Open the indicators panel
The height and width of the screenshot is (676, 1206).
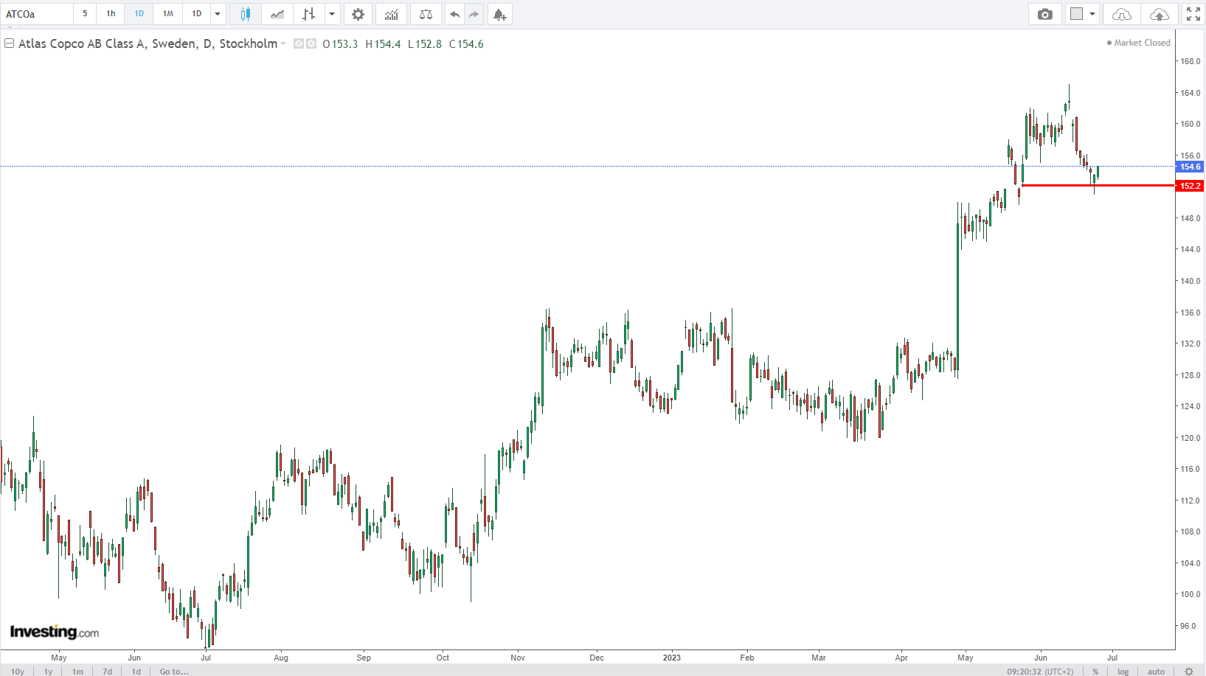(x=390, y=14)
